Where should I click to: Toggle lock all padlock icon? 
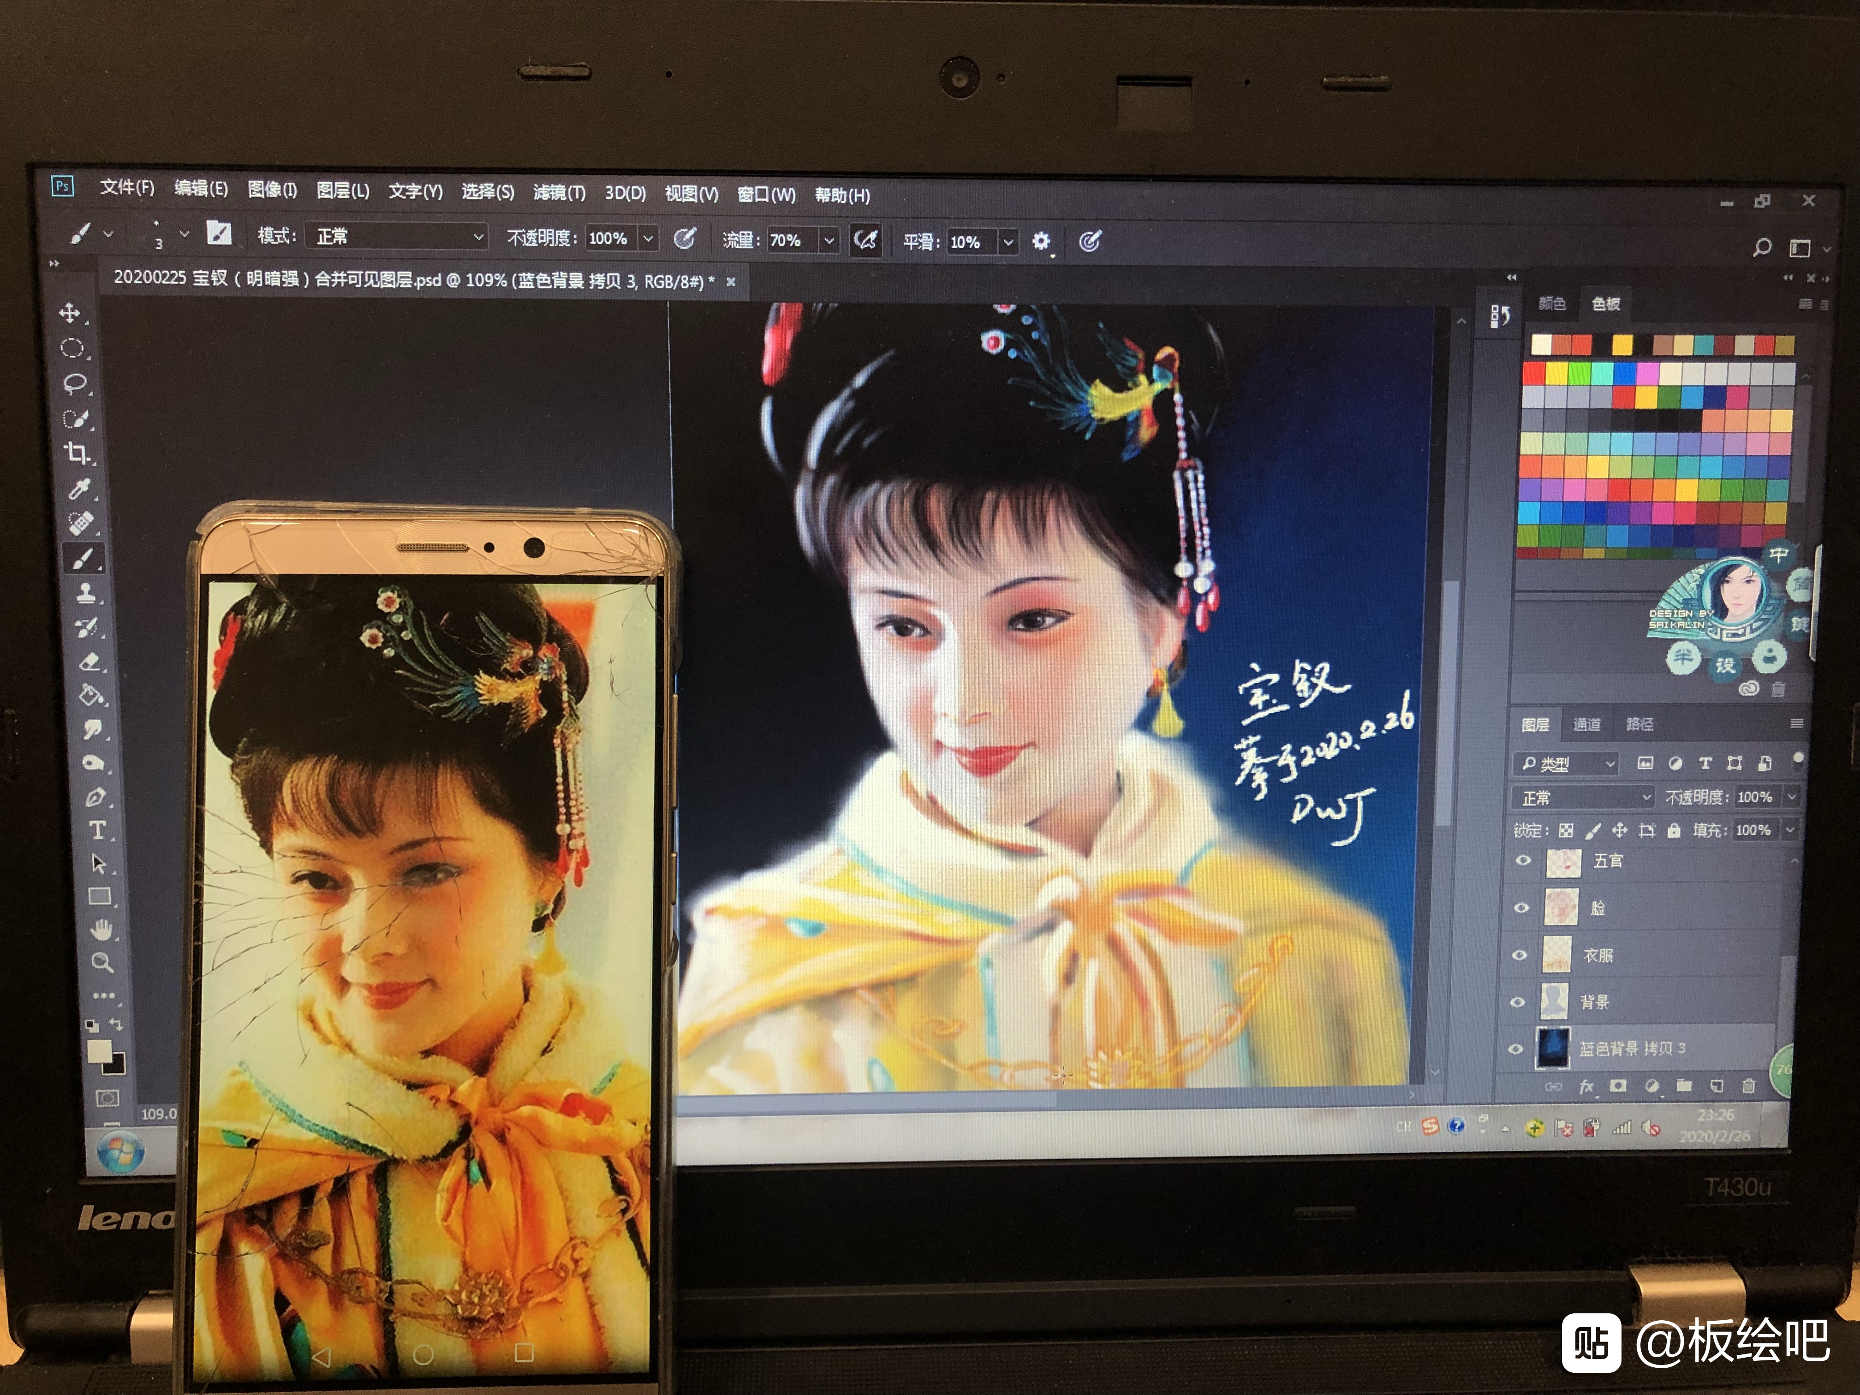click(1674, 831)
